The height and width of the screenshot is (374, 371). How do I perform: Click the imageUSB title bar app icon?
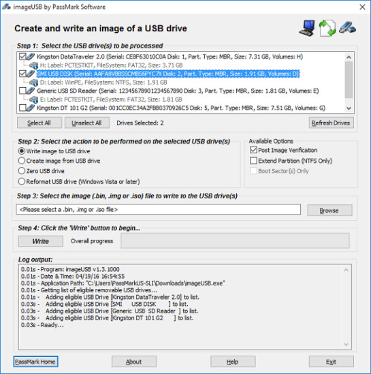coord(6,7)
